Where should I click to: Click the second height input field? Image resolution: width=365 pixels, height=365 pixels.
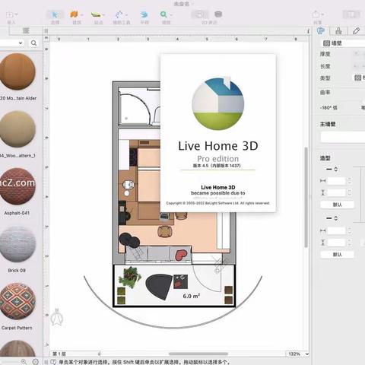pyautogui.click(x=336, y=243)
